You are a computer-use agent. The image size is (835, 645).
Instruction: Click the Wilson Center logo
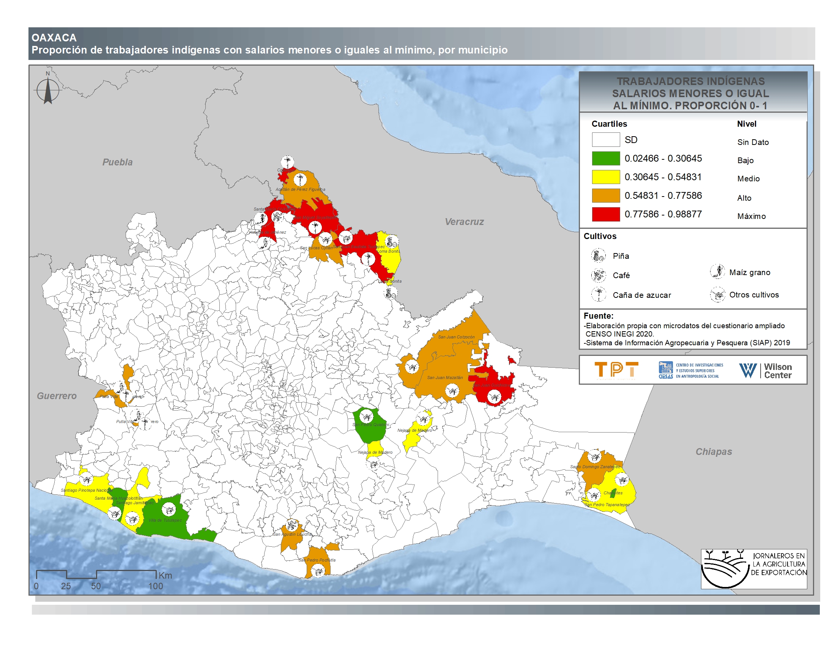click(766, 370)
